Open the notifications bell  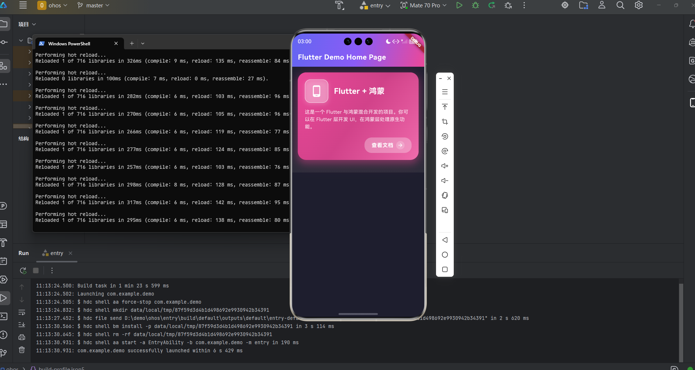692,24
